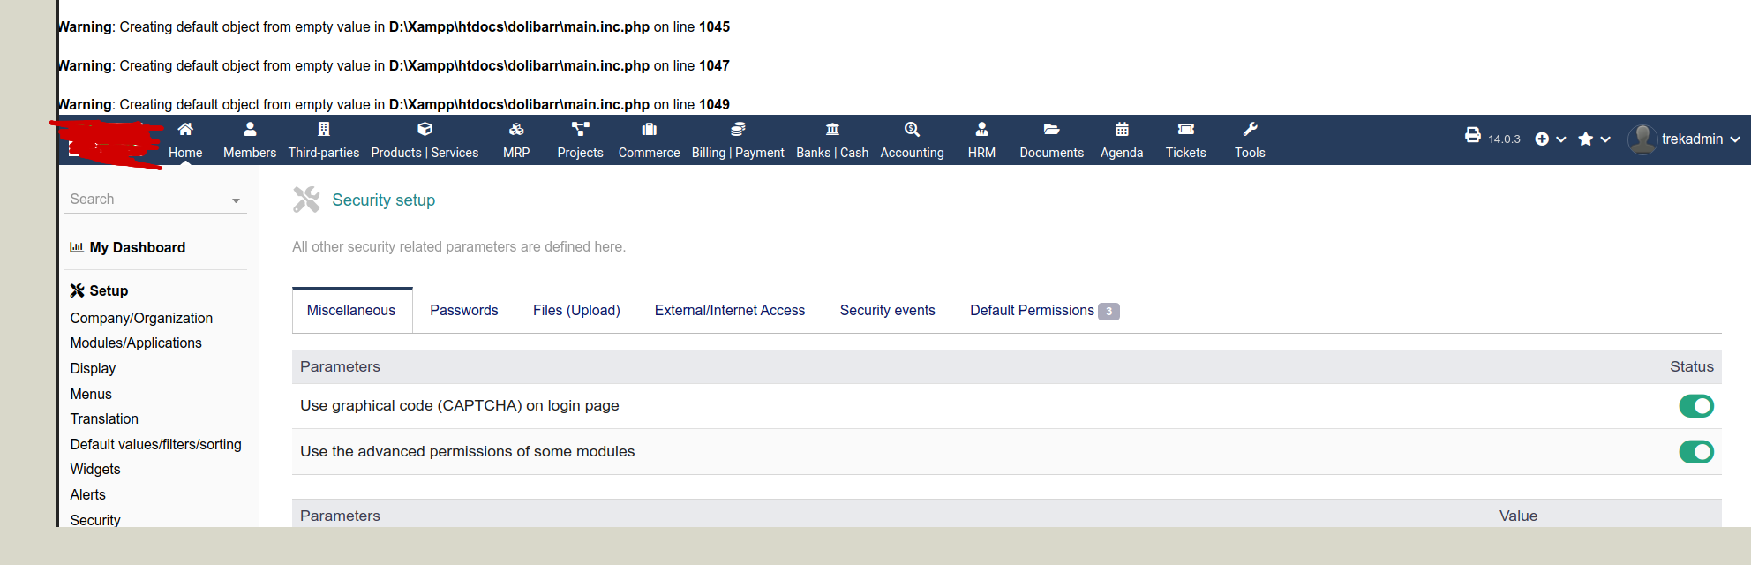Open the Translation setup page
The height and width of the screenshot is (565, 1751).
tap(104, 418)
